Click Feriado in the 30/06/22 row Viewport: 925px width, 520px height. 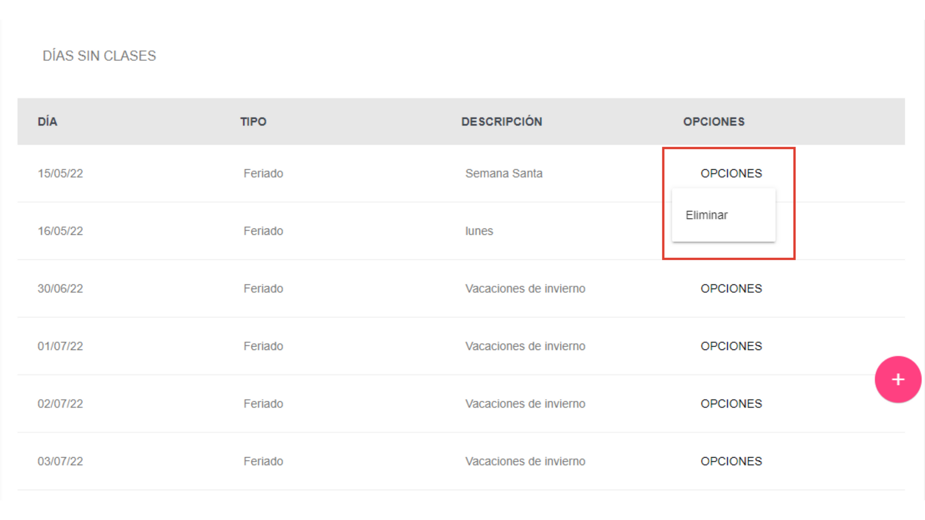point(263,288)
